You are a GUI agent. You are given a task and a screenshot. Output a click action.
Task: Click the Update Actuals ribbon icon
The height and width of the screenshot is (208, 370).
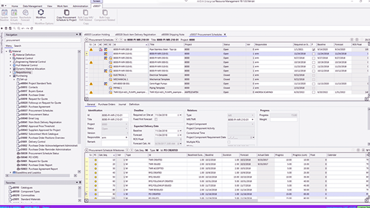(x=14, y=16)
